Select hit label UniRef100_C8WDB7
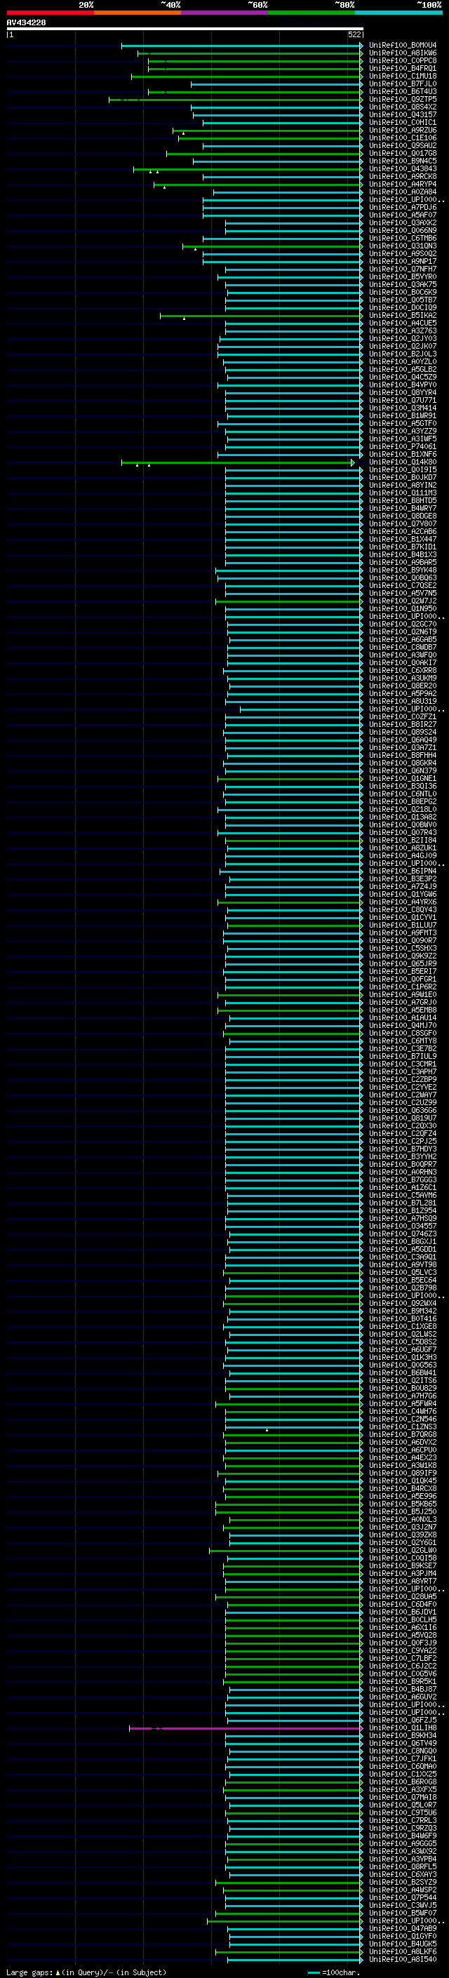This screenshot has width=449, height=1978. (403, 648)
